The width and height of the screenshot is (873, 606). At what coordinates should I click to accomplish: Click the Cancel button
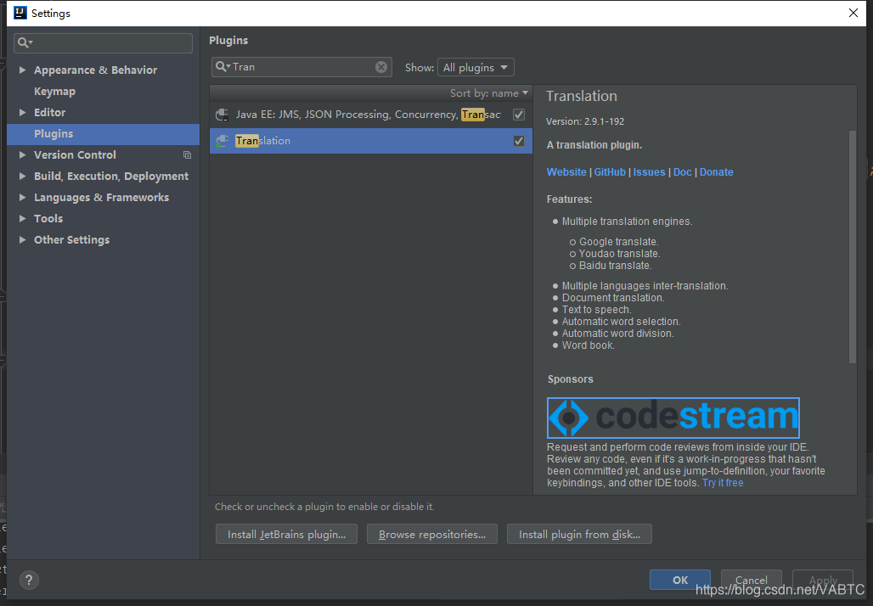pyautogui.click(x=751, y=580)
